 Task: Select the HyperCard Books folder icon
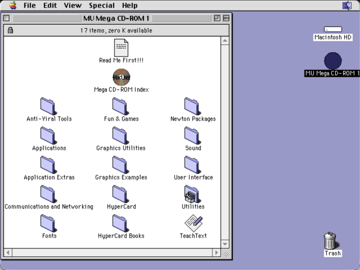click(120, 223)
